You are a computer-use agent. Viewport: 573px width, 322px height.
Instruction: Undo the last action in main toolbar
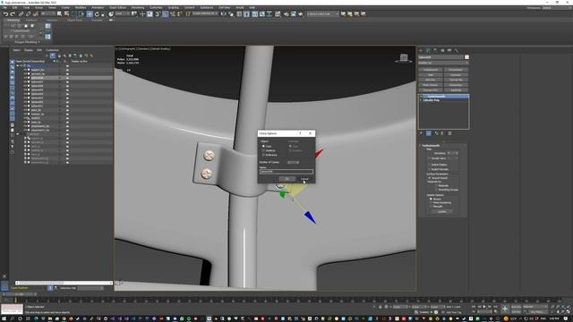coord(5,14)
